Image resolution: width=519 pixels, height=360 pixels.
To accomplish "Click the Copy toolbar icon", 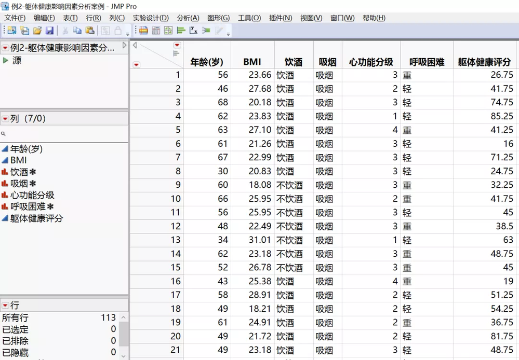I will click(76, 31).
